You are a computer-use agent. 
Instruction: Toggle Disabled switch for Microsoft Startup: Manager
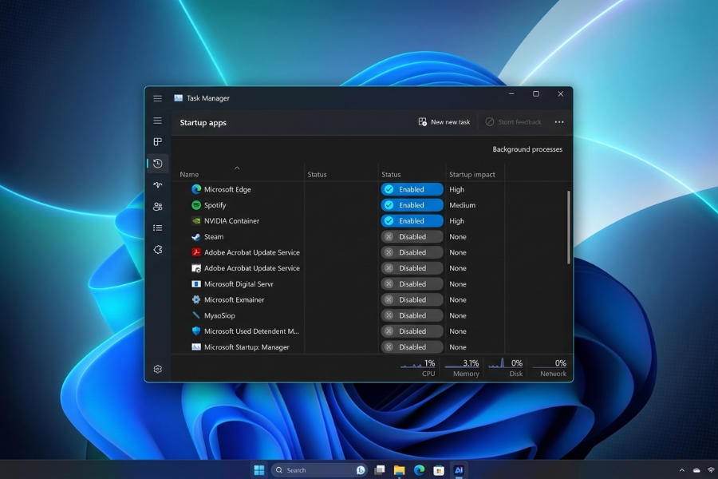pos(412,347)
